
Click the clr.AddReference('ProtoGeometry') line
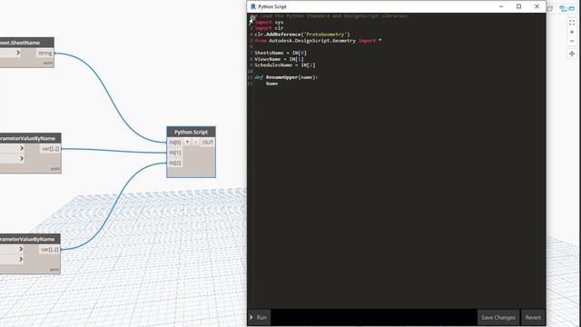tap(302, 35)
